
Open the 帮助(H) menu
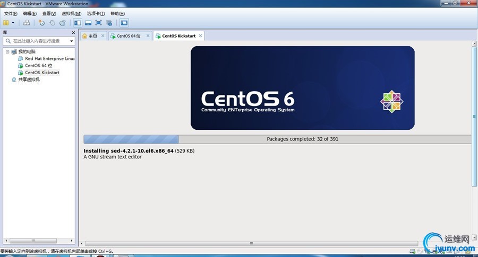pyautogui.click(x=118, y=13)
